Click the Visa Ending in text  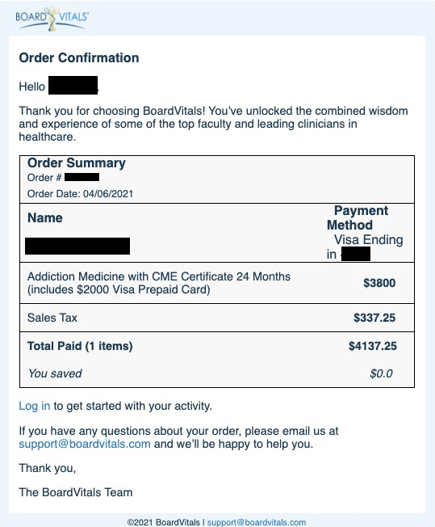coord(365,247)
